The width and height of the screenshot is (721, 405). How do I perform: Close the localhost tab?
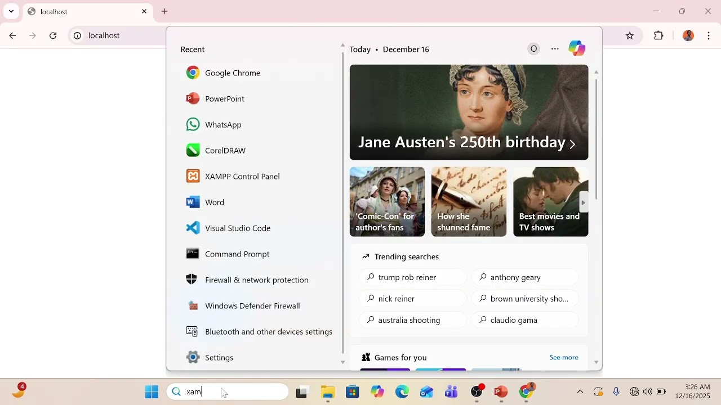click(x=144, y=11)
